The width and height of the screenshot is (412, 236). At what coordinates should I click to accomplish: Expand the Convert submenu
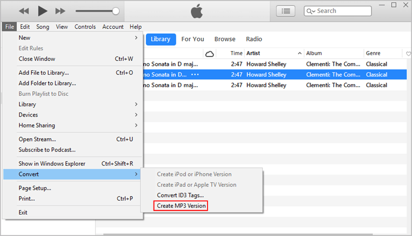point(73,174)
